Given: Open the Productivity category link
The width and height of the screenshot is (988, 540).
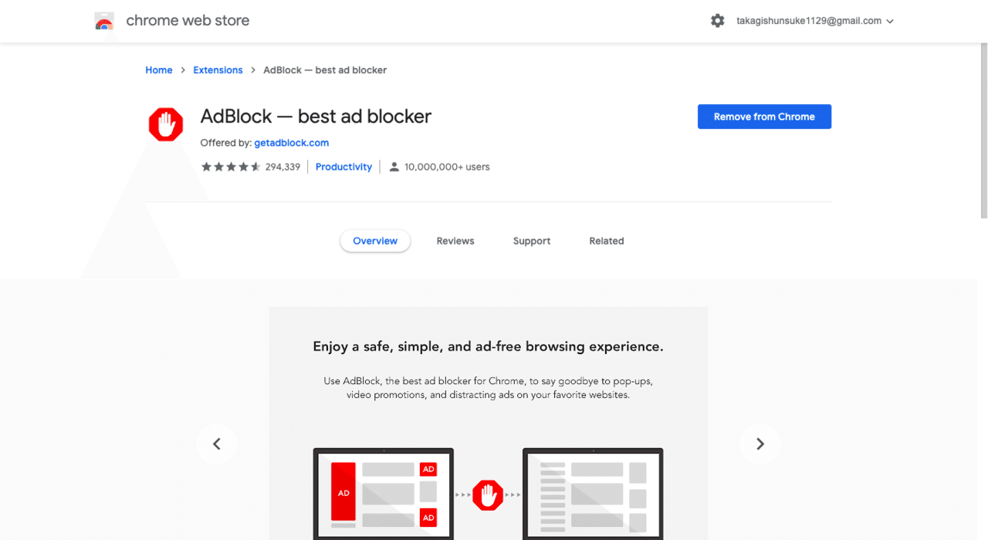Looking at the screenshot, I should pos(343,167).
